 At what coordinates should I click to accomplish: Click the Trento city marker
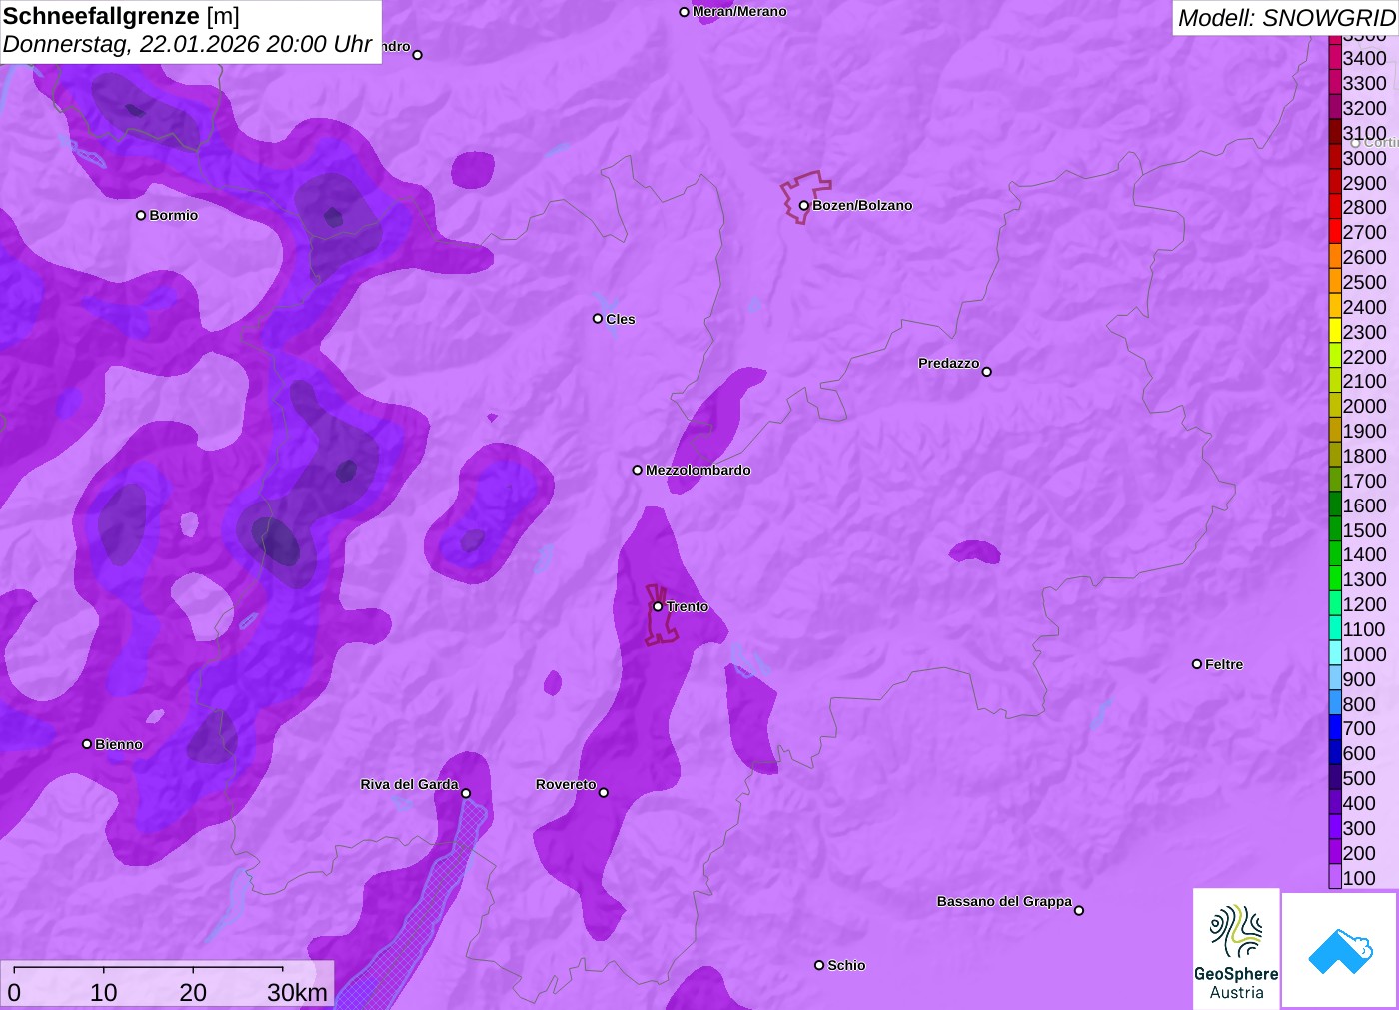(x=658, y=606)
